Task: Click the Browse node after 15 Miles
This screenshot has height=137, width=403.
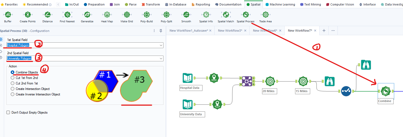Action: [x=330, y=81]
